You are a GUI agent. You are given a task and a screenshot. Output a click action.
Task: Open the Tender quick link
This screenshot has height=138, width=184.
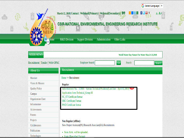[44, 63]
